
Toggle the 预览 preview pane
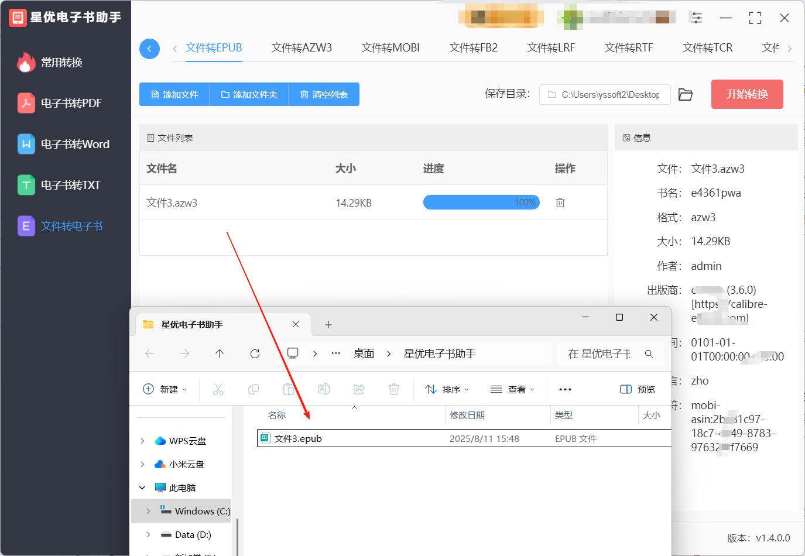(638, 389)
